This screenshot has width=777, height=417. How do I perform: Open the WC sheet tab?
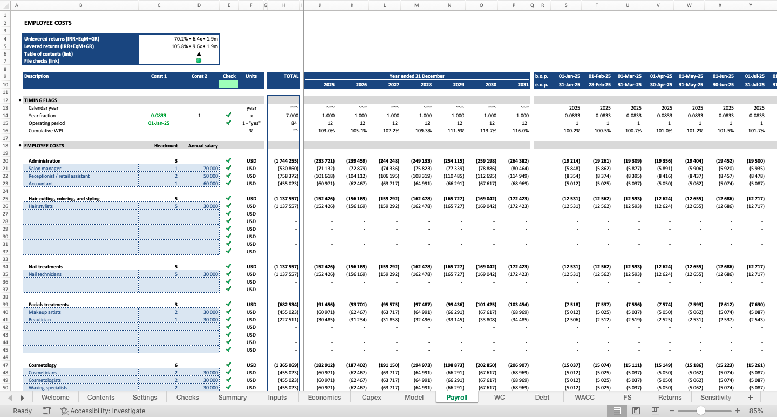500,398
